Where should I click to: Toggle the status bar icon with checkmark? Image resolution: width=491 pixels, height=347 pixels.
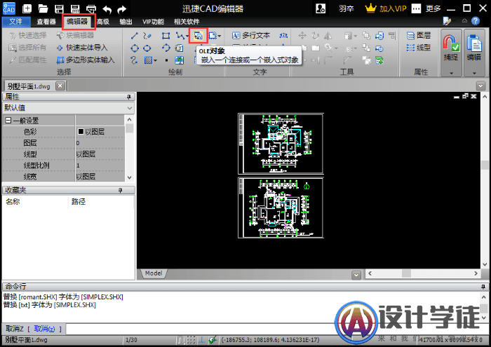pos(213,339)
